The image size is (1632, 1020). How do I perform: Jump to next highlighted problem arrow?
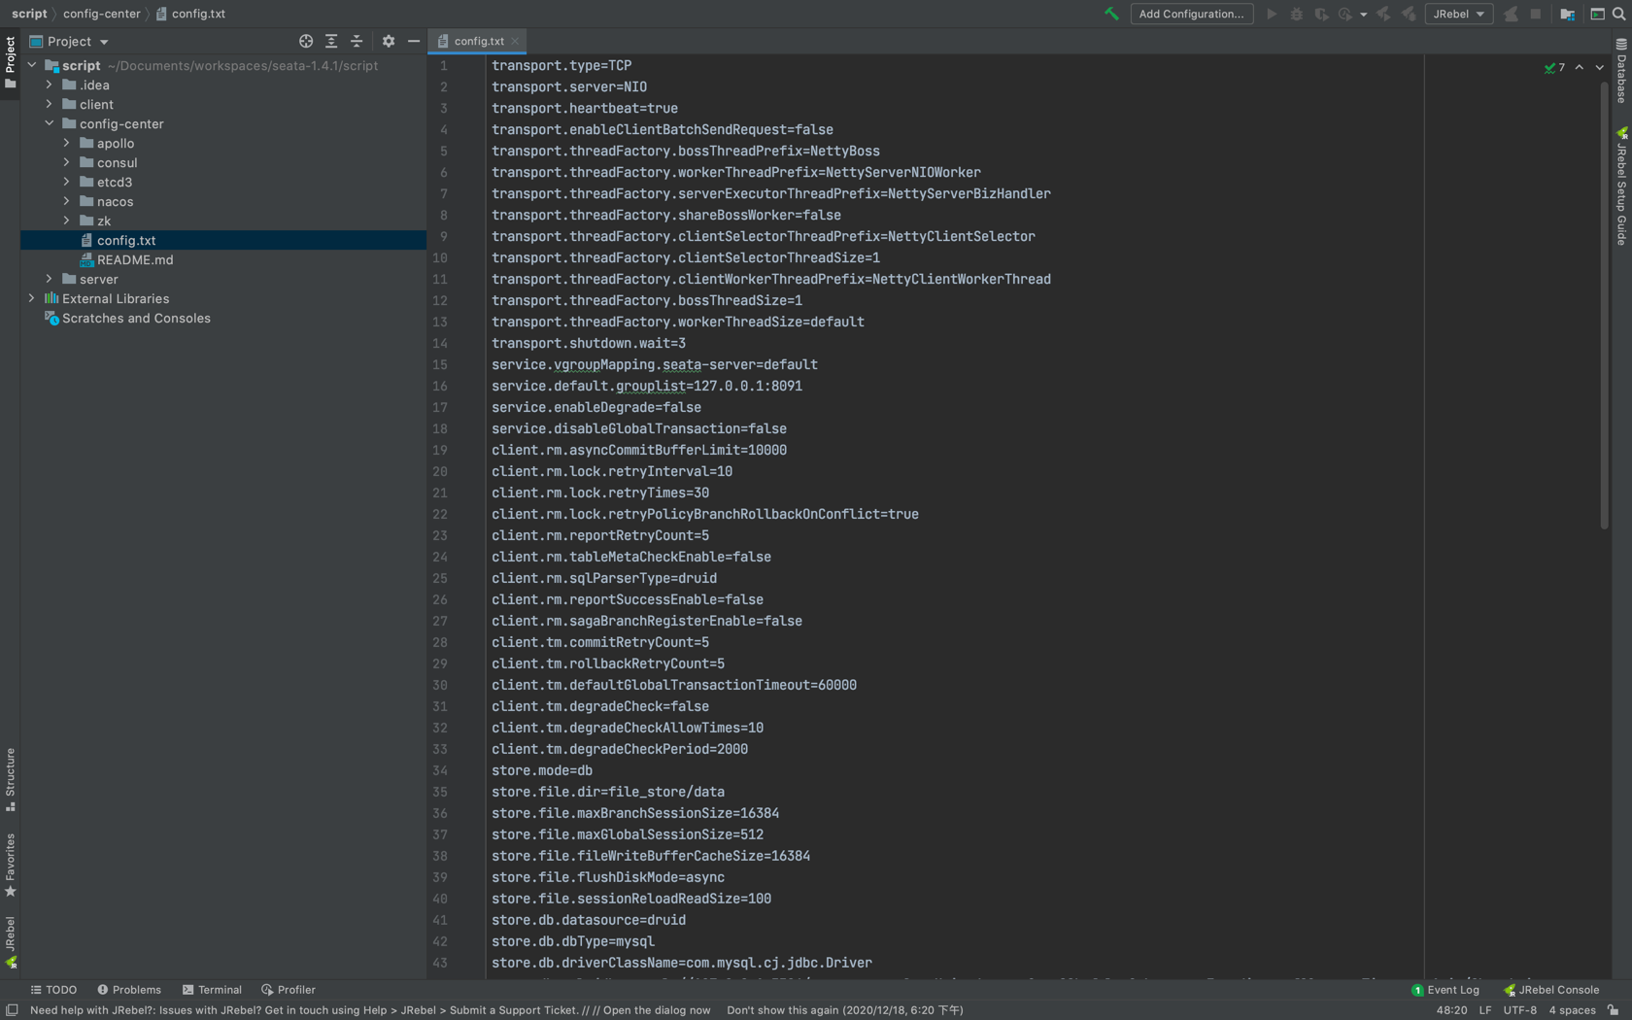[1599, 67]
